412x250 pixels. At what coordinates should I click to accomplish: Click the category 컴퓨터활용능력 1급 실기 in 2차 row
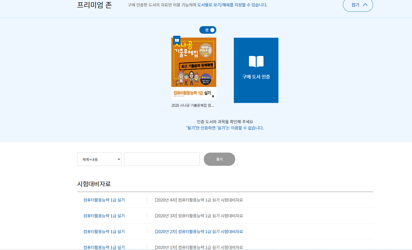point(104,232)
